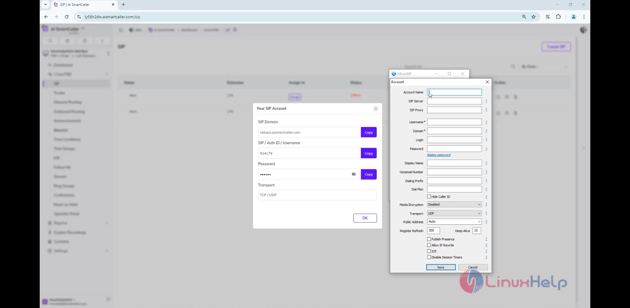Image resolution: width=630 pixels, height=308 pixels.
Task: Click the 924179 username field
Action: click(x=309, y=153)
